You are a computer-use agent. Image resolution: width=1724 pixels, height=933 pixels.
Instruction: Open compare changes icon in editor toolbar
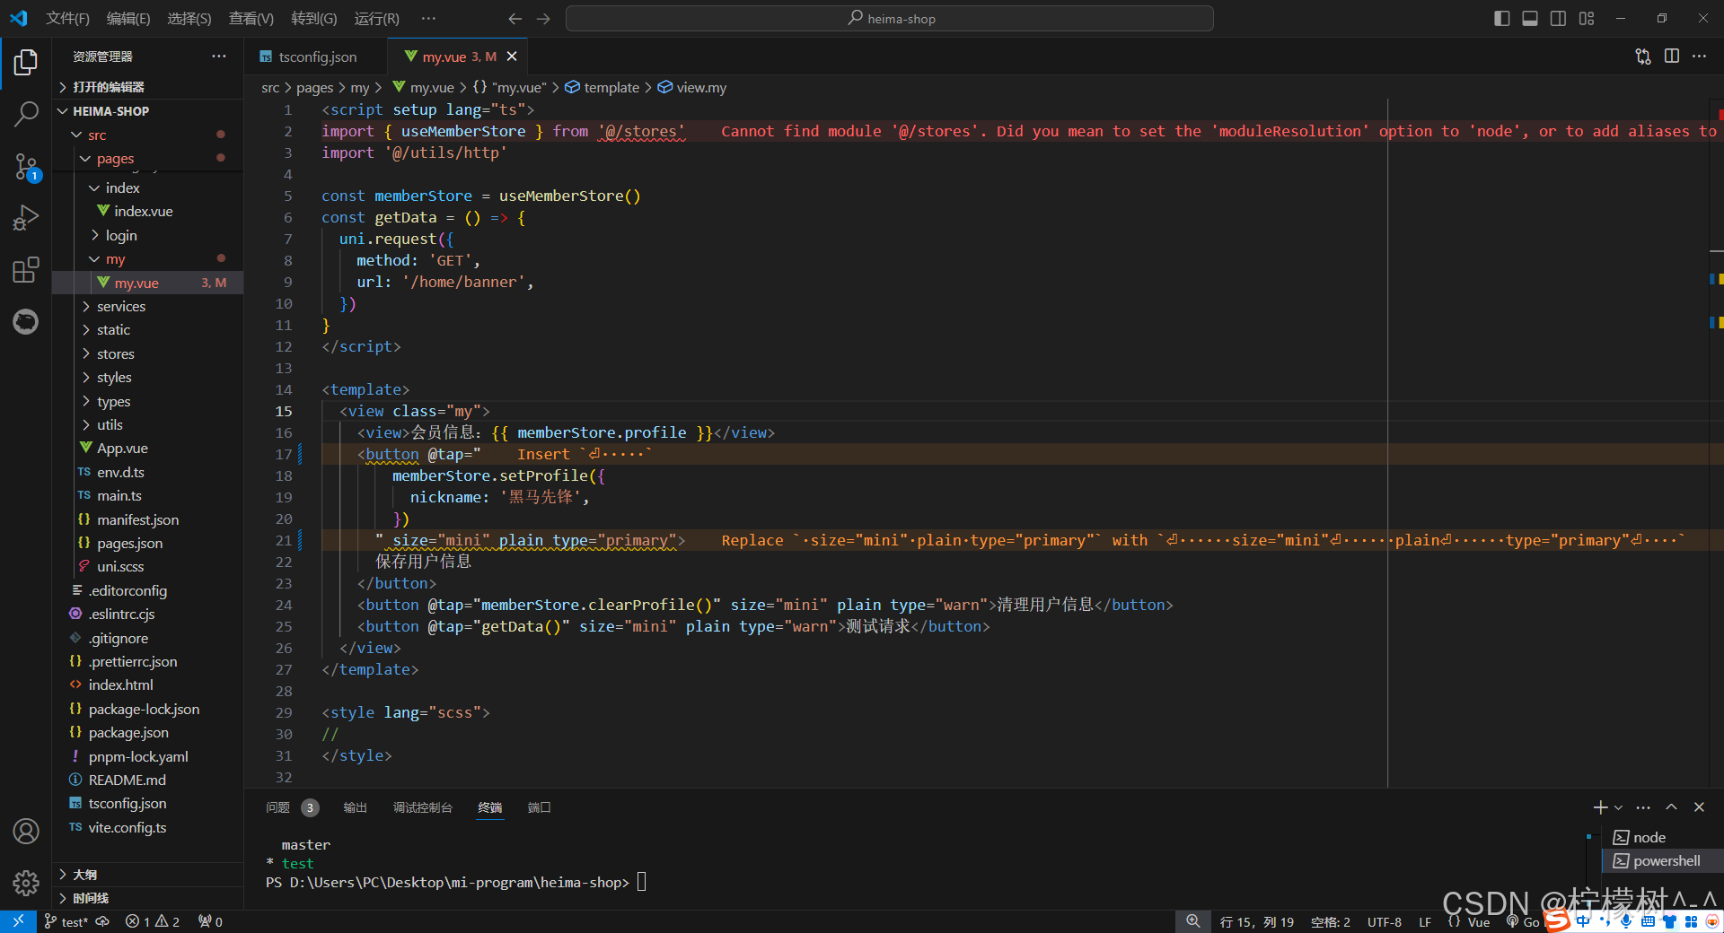coord(1643,57)
